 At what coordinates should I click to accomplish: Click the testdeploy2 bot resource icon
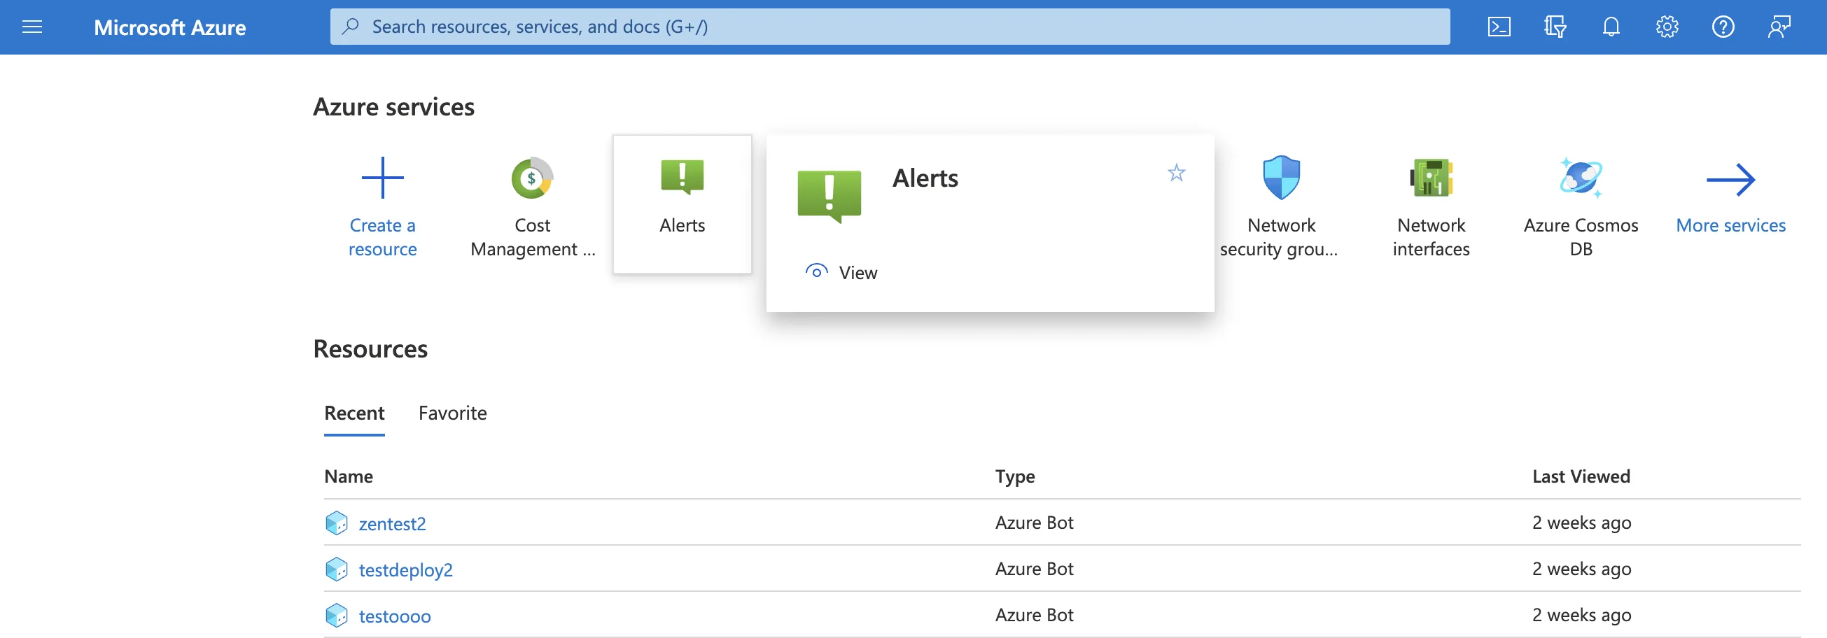336,569
